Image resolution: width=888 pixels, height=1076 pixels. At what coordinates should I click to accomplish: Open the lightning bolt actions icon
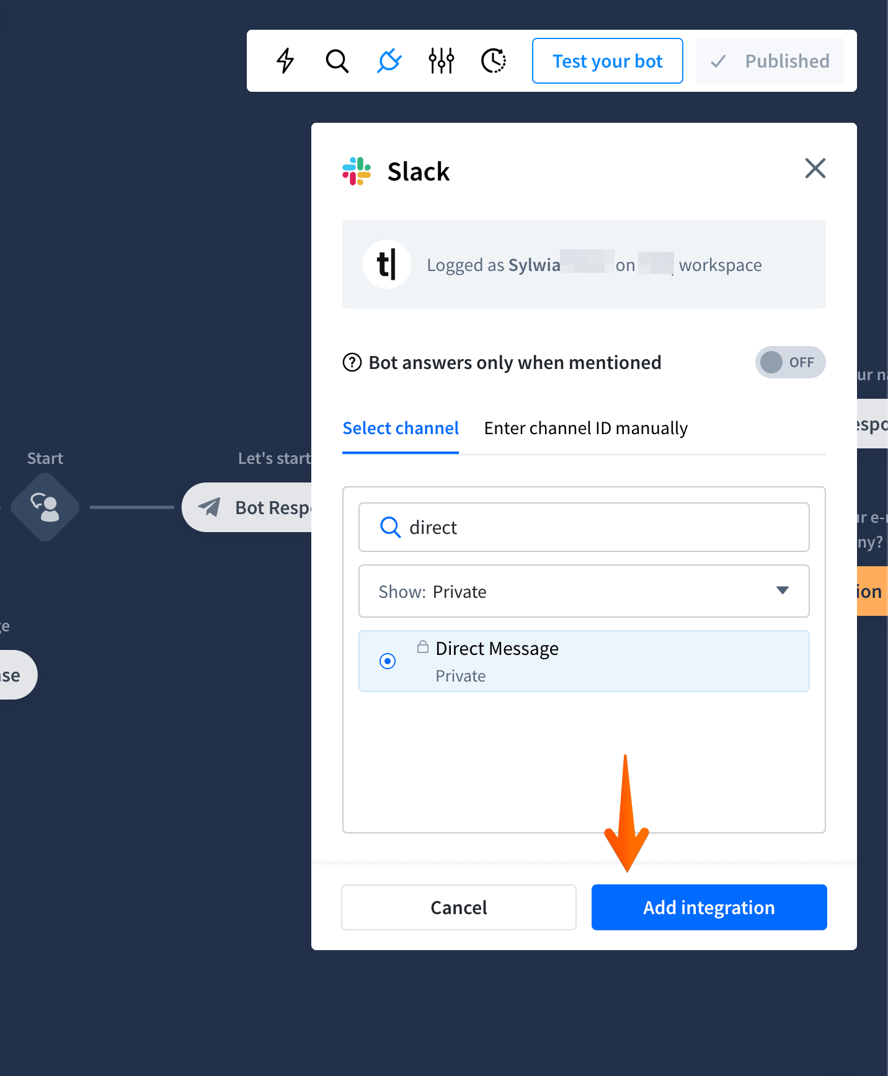(x=285, y=61)
